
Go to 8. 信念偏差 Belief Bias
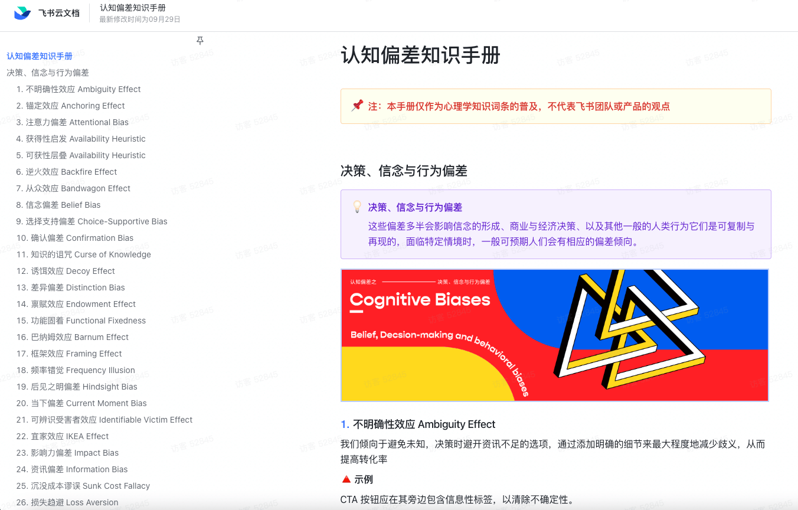coord(58,205)
